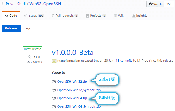Screen dimensions: 175x111
Task: Click the package icon for OpenSSH-Win32_Symbols.zip
Action: pos(54,90)
